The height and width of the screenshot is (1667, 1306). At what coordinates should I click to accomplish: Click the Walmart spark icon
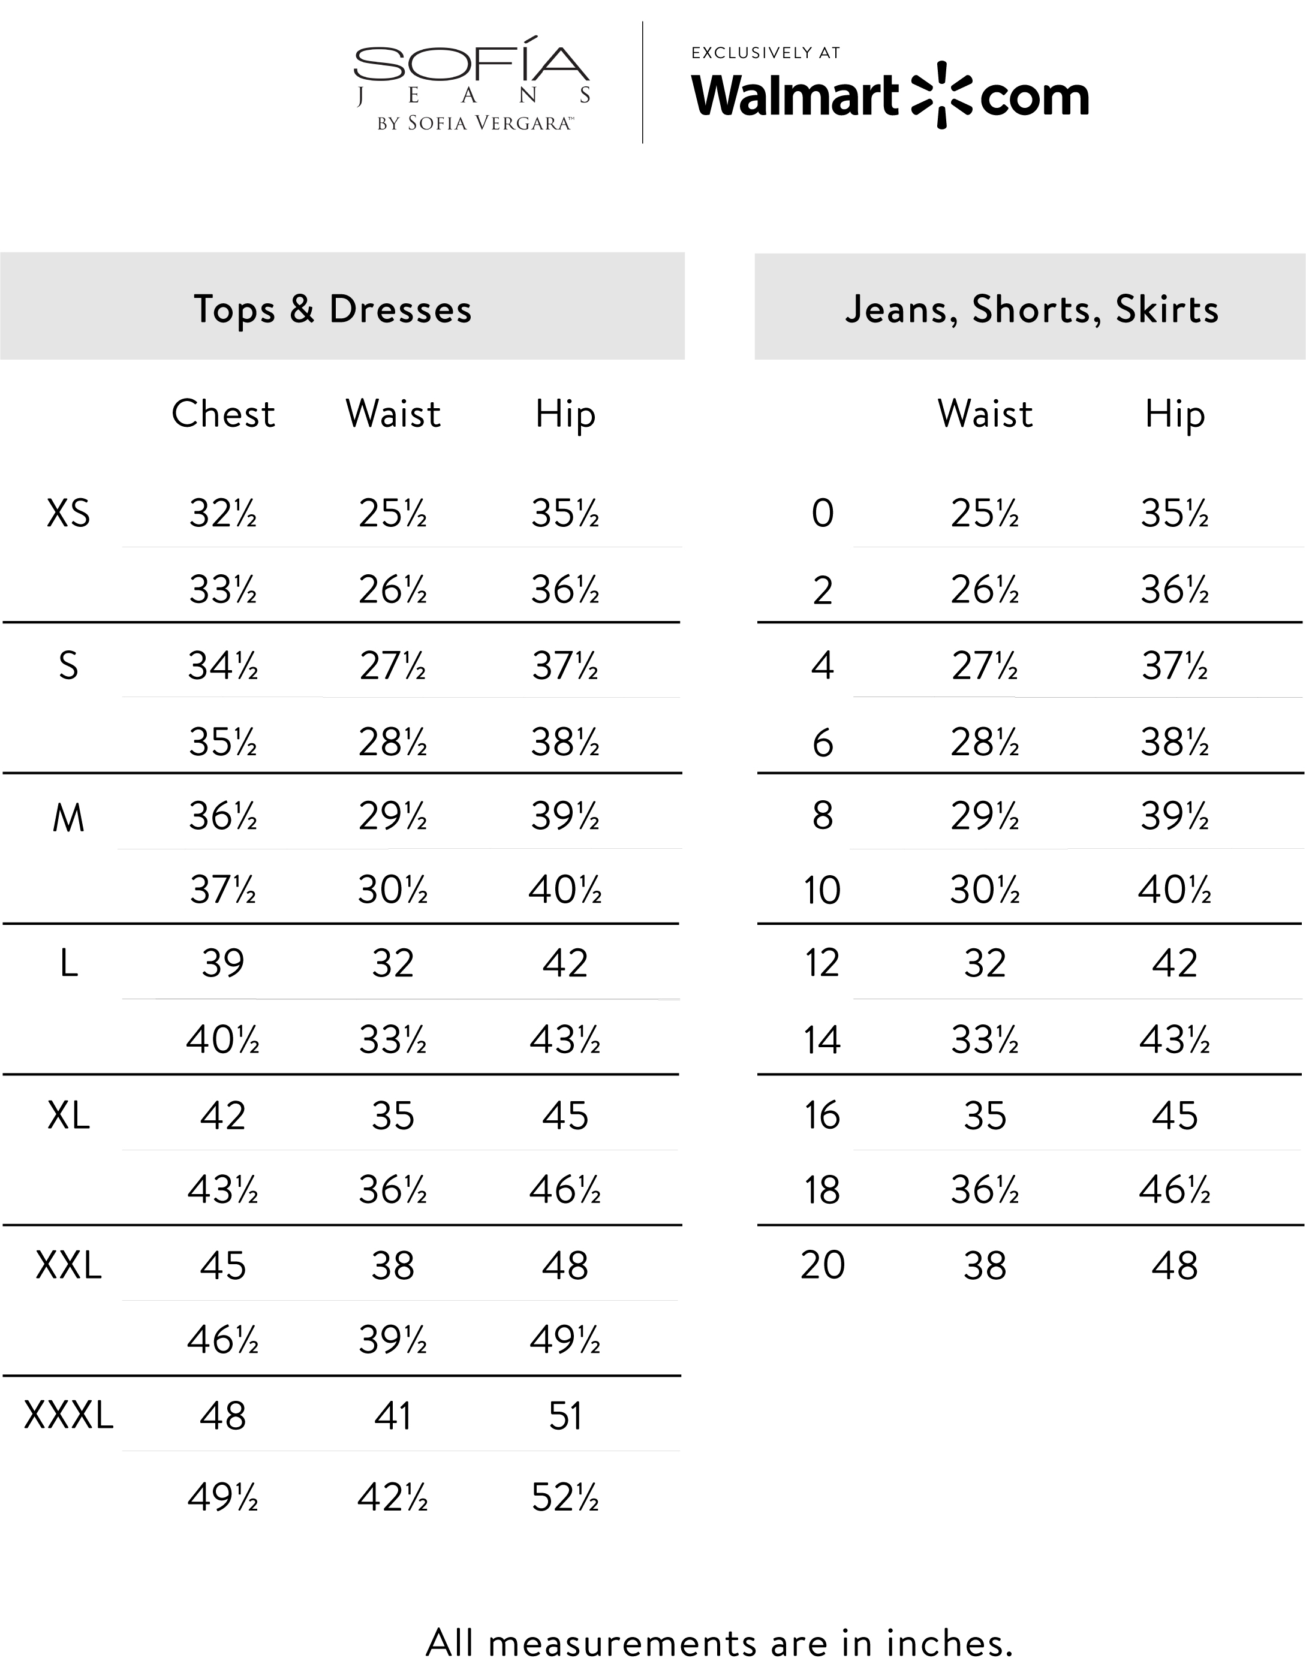pos(941,95)
